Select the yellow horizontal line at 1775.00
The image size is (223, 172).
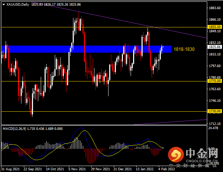pos(104,81)
